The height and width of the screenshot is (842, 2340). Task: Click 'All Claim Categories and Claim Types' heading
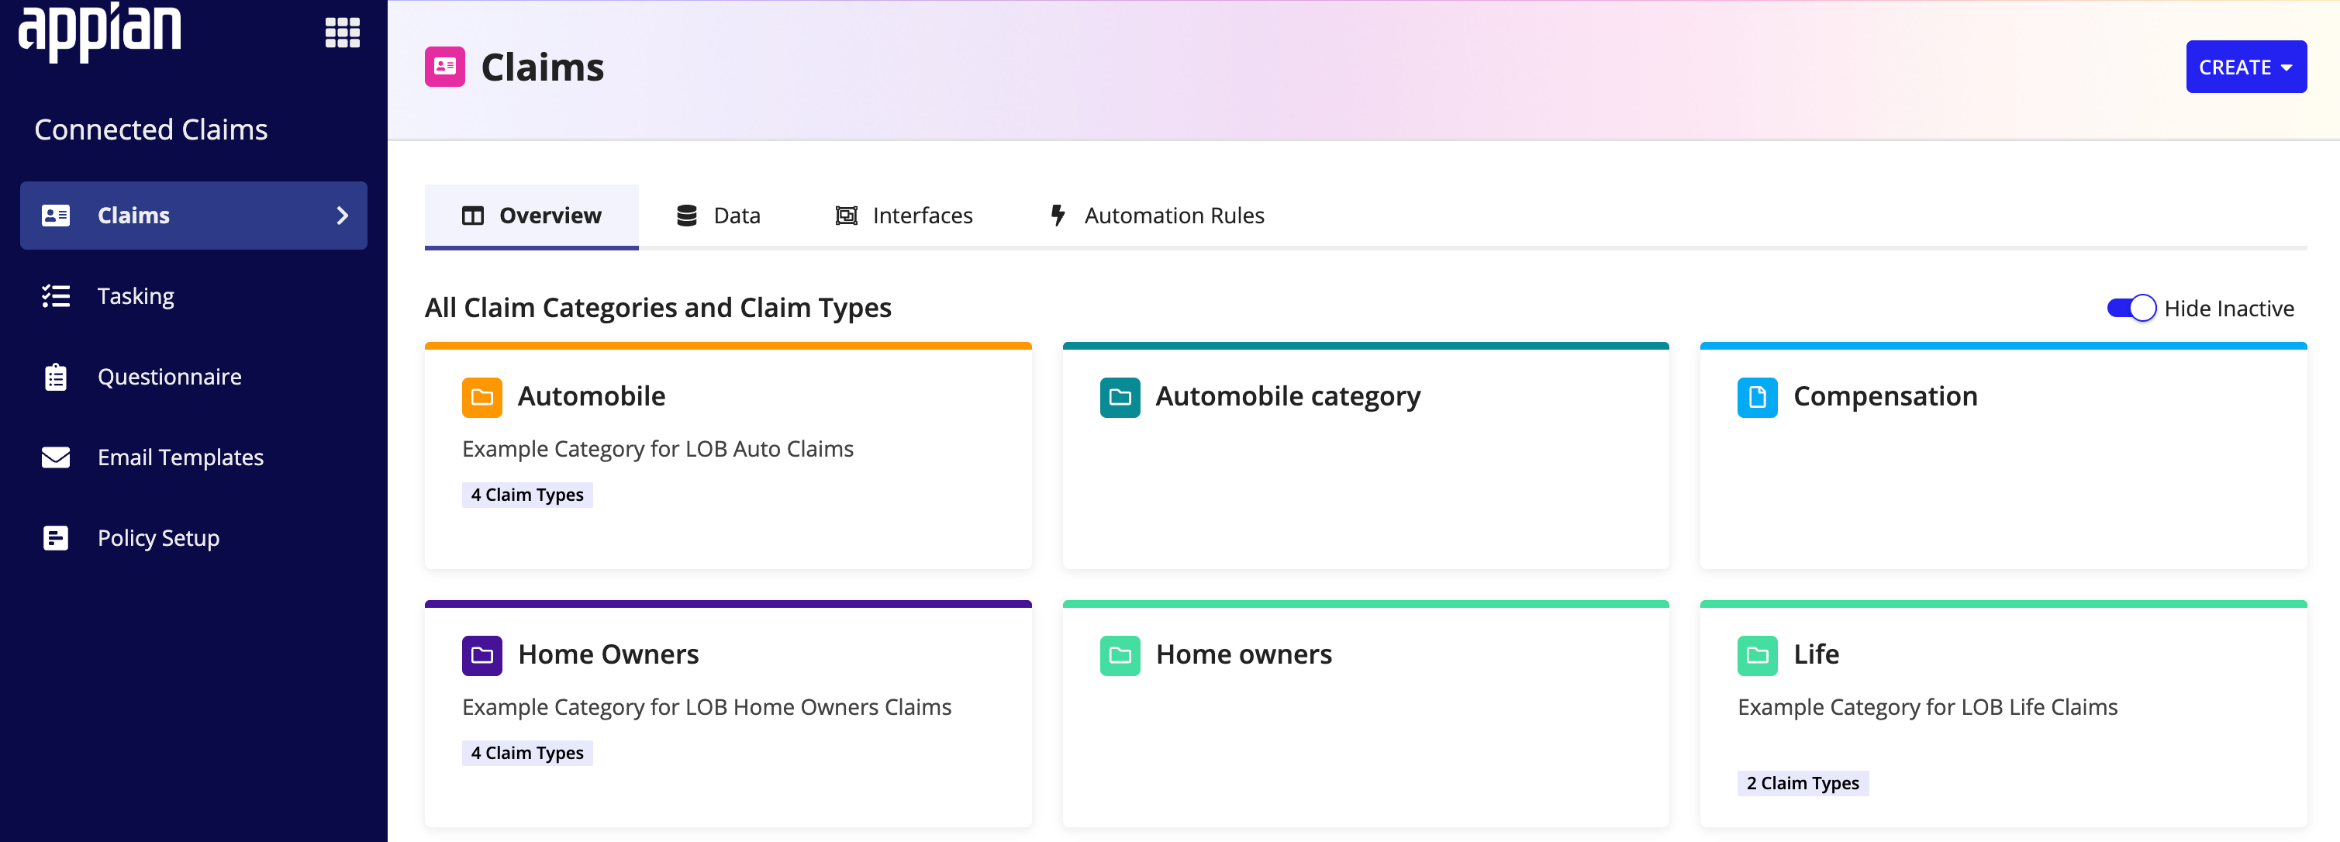(x=657, y=308)
